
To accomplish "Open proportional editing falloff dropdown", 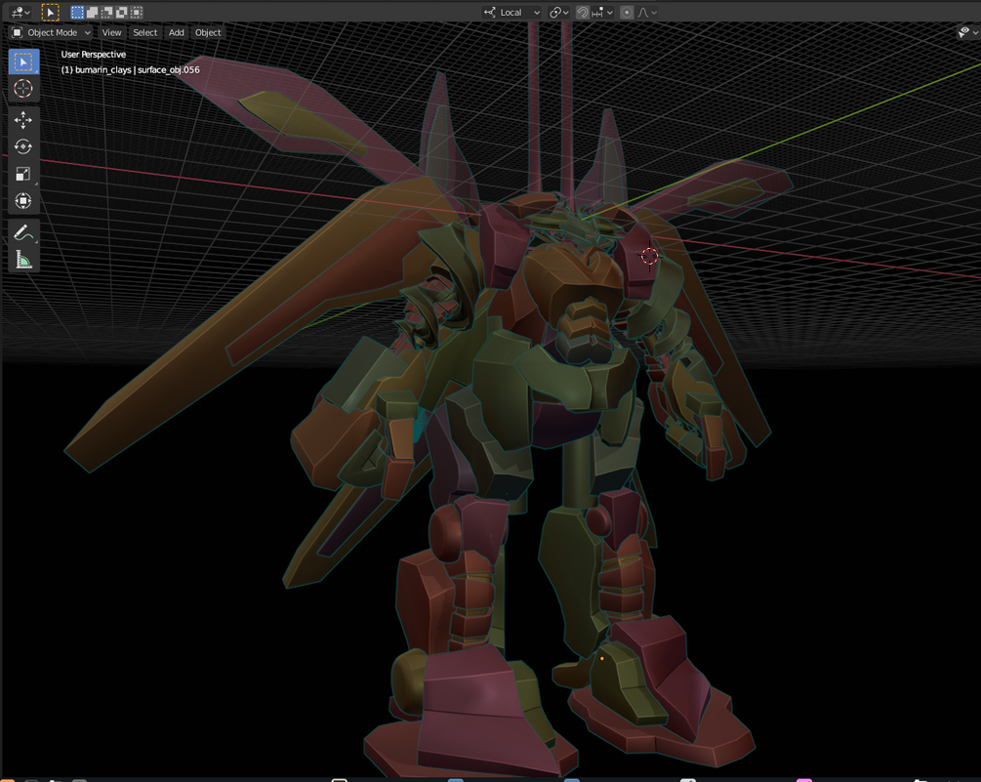I will [x=647, y=13].
